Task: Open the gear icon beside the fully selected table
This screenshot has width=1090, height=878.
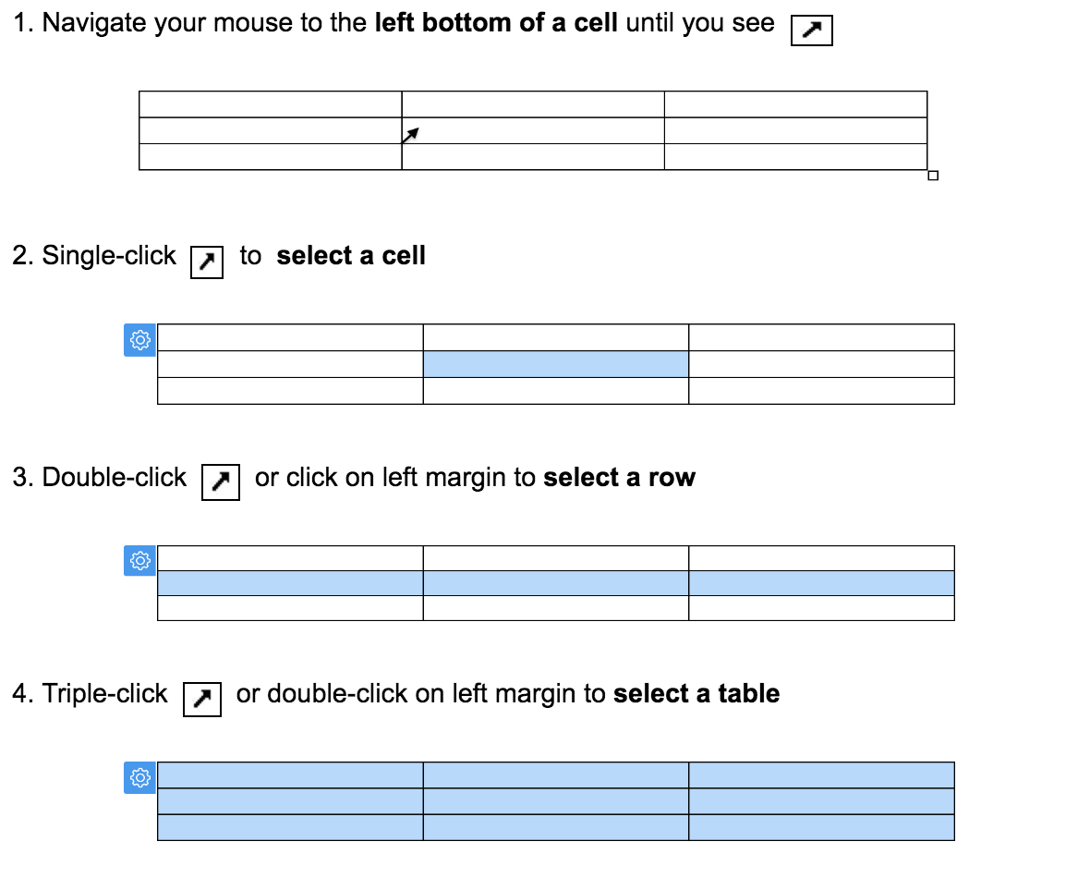Action: point(139,778)
